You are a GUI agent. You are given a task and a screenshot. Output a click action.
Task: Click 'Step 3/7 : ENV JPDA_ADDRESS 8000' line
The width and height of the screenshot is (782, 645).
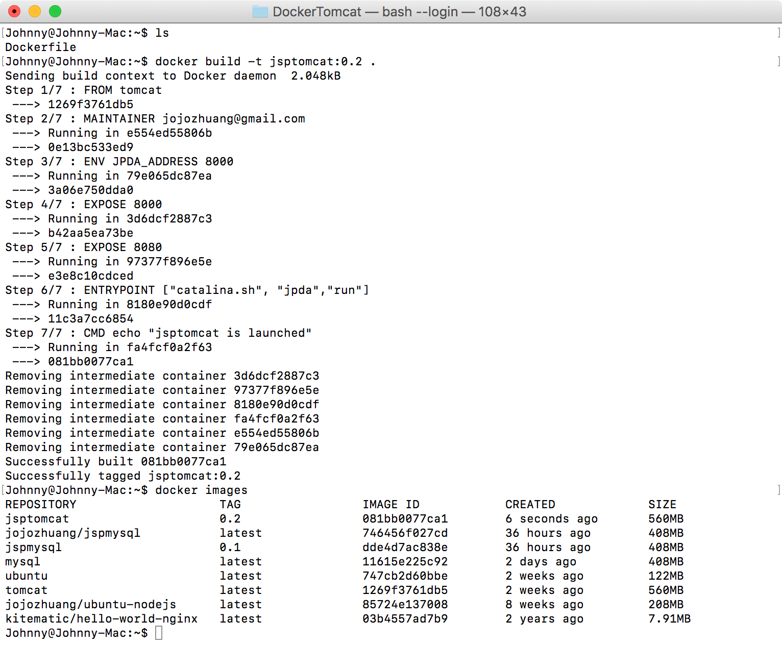coord(119,161)
